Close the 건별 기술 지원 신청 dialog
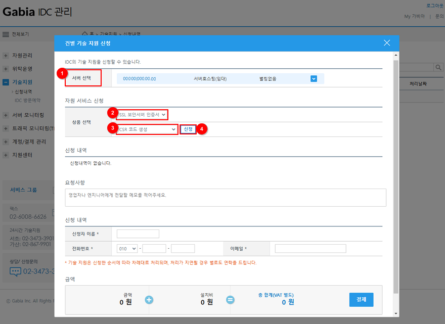 [x=386, y=43]
